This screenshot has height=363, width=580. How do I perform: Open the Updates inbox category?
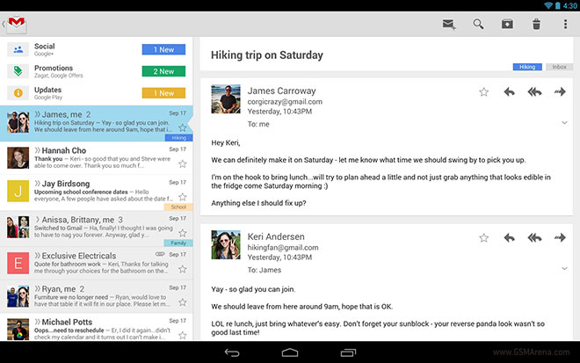[96, 93]
